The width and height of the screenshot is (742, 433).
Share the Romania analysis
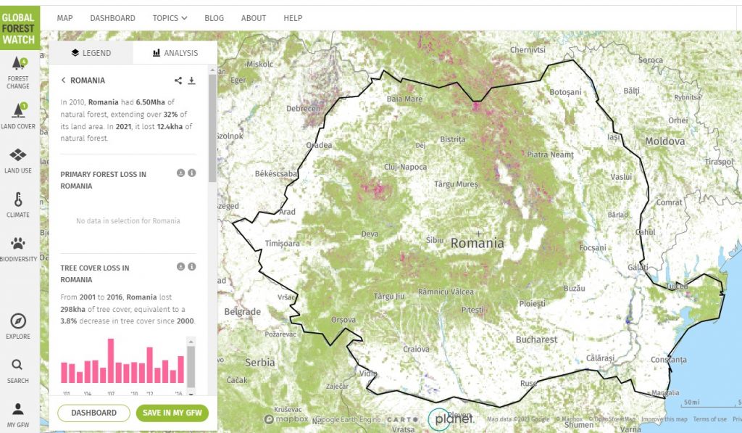point(179,81)
